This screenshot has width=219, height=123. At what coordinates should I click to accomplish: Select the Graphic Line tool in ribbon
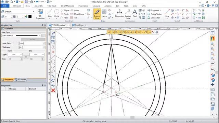[97, 14]
